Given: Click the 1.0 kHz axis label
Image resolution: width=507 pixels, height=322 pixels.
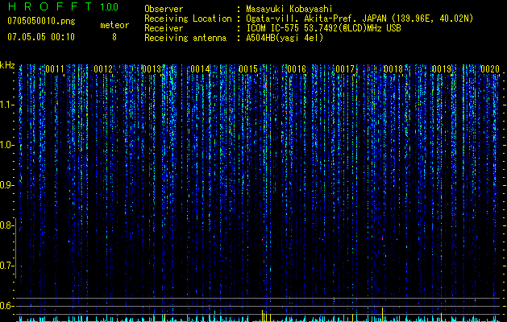Looking at the screenshot, I should (6, 145).
